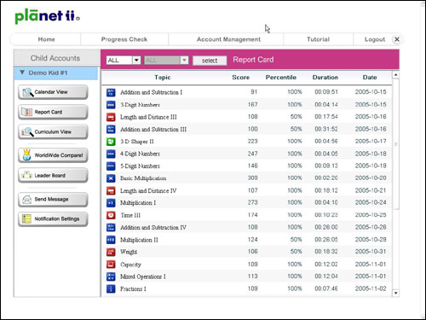
Task: Click the Weight topic icon
Action: [111, 252]
